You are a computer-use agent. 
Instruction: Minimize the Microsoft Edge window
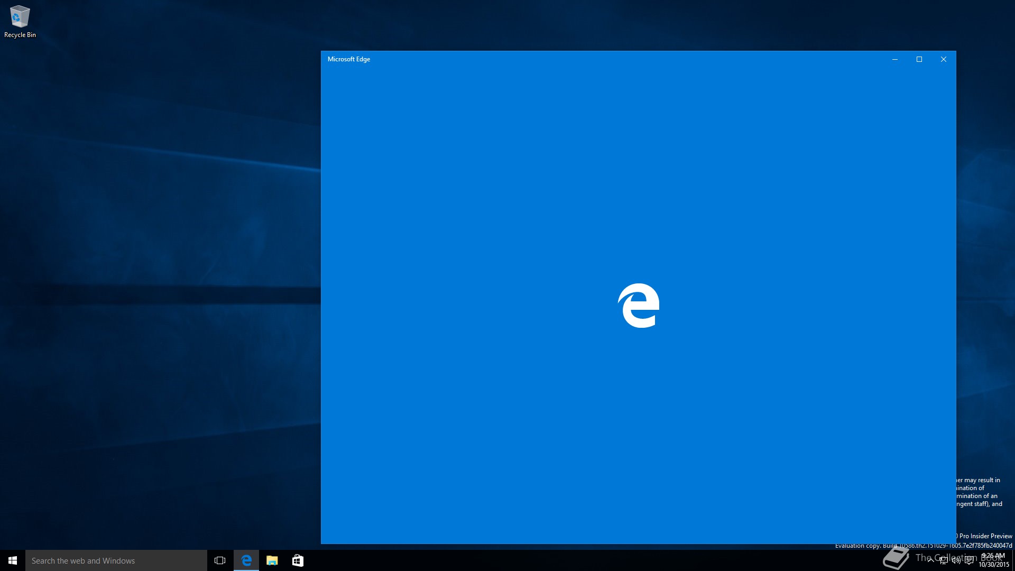(x=895, y=59)
